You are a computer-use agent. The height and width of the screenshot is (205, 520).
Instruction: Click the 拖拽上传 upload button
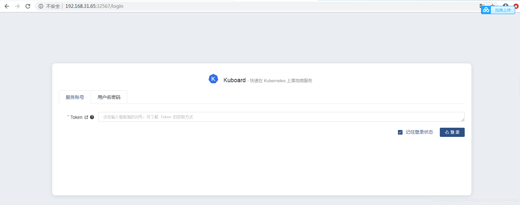point(503,10)
